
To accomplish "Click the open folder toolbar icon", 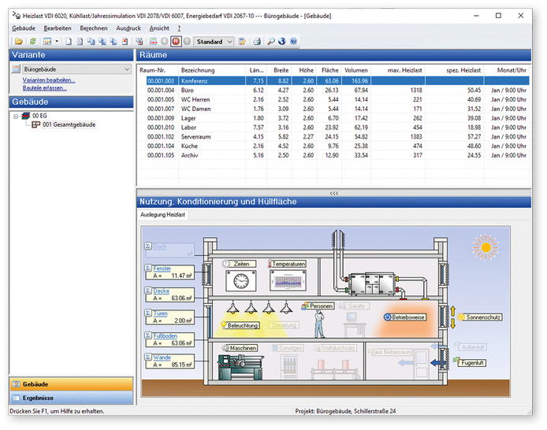I will tap(17, 41).
